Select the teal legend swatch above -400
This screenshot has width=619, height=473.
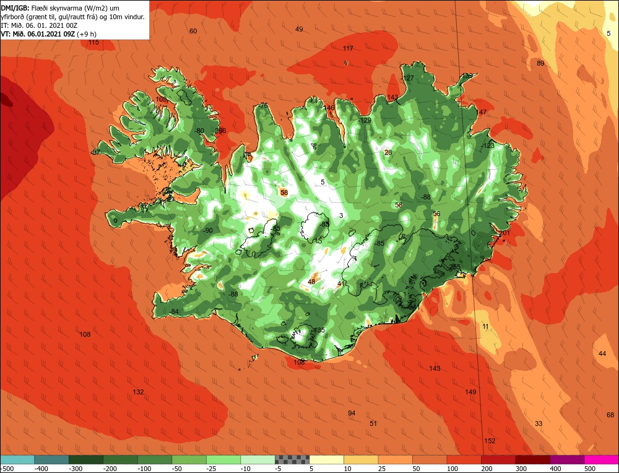pyautogui.click(x=51, y=459)
